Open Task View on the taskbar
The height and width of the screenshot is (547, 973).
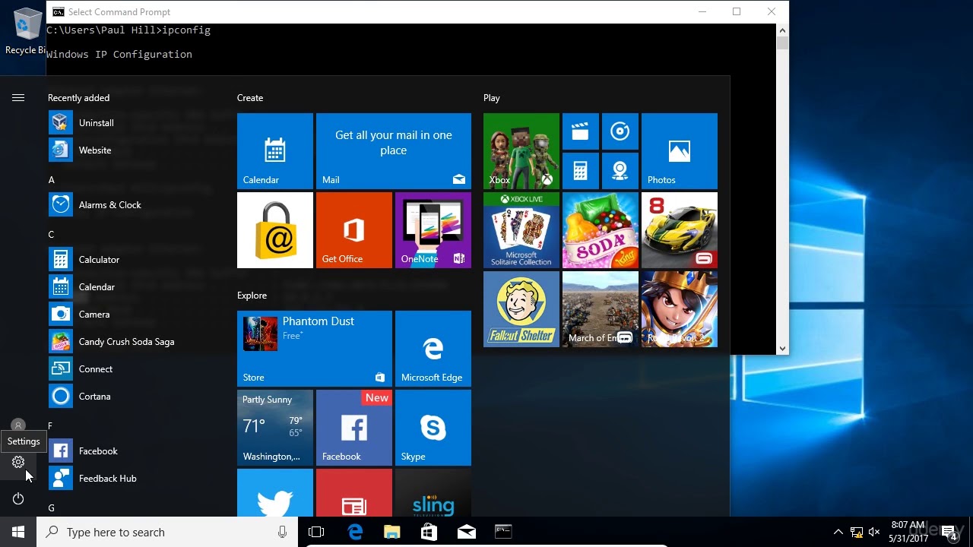(x=316, y=532)
